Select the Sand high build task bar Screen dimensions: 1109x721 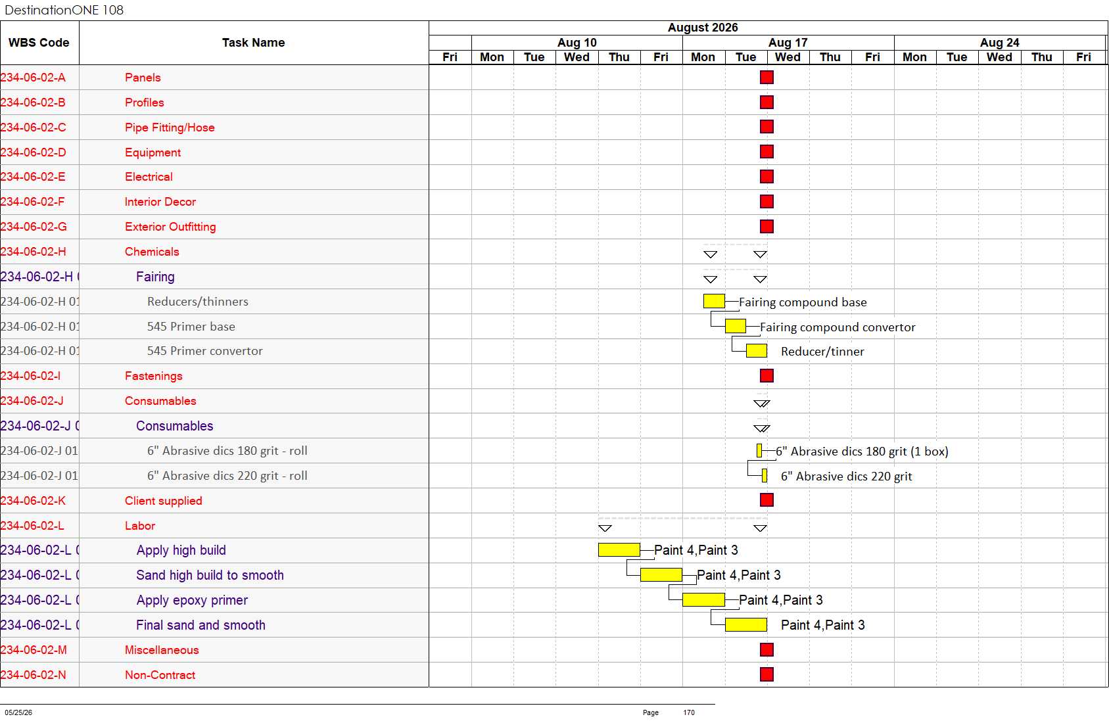661,575
